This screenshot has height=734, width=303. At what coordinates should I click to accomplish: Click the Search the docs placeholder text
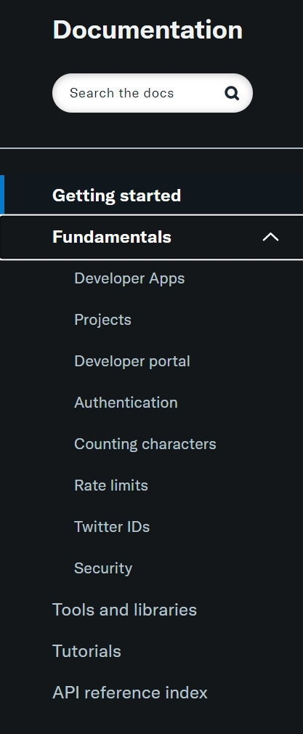(122, 93)
